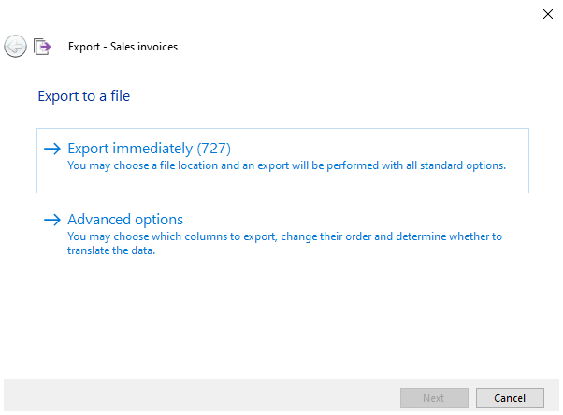
Task: Click the description about choosing columns to export
Action: click(284, 236)
